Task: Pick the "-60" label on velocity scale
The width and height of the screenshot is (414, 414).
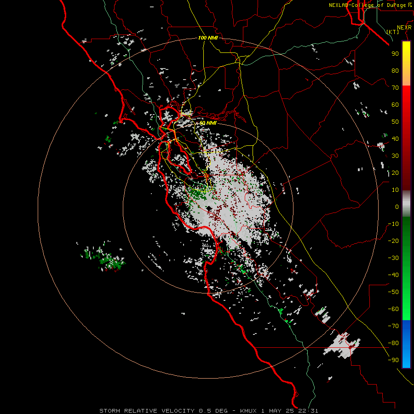Action: pos(393,309)
